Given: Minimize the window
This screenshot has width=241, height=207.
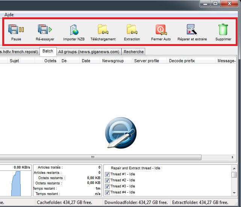Looking at the screenshot, I should (205, 3).
